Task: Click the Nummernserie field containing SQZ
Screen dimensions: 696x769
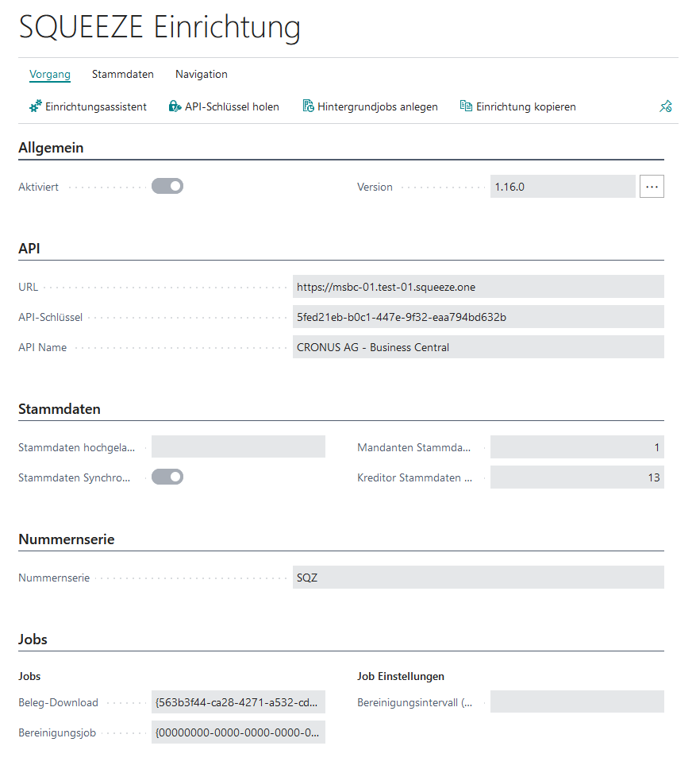Action: 478,578
